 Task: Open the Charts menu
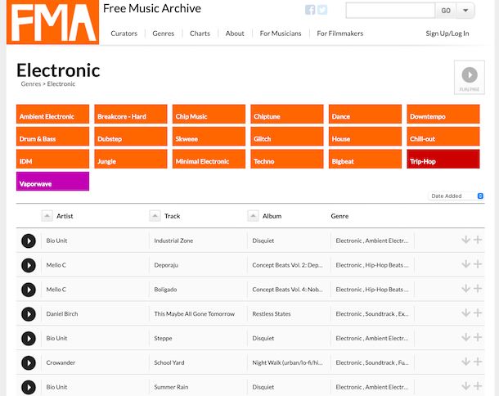click(x=200, y=34)
